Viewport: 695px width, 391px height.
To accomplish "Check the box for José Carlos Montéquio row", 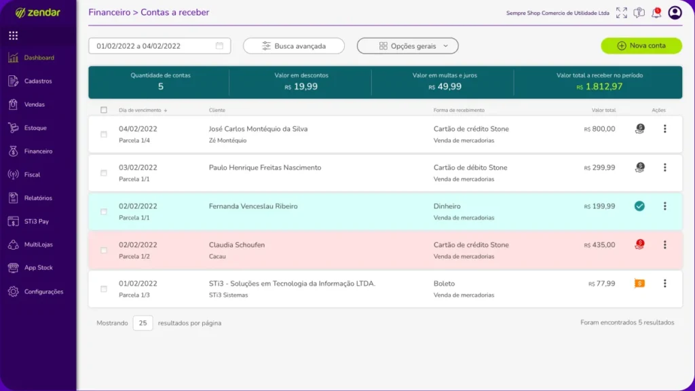I will [x=104, y=134].
